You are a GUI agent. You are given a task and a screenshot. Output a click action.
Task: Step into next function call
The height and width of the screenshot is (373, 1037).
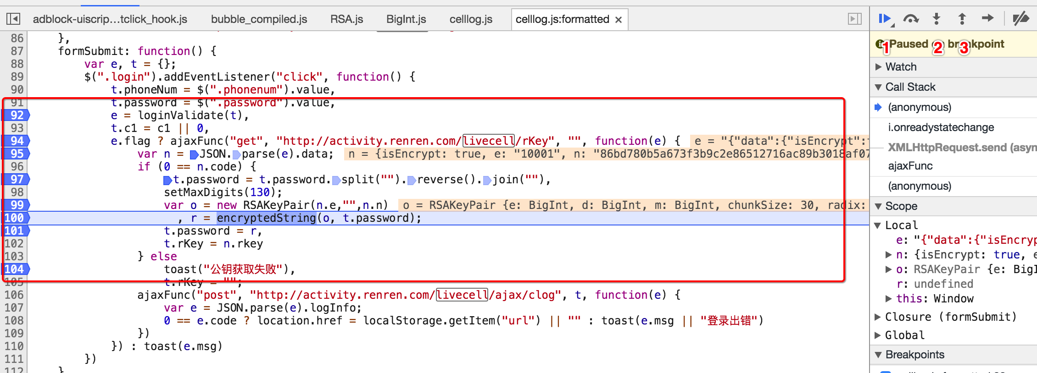937,19
